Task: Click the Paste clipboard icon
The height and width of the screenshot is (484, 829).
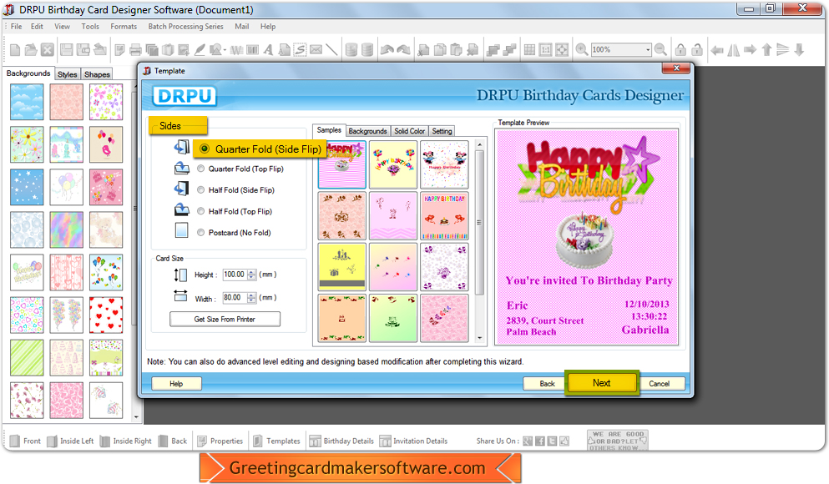Action: pos(456,50)
